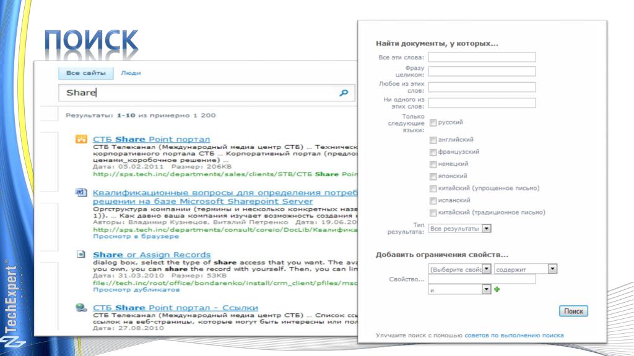Click Просмотр дубликатов link
This screenshot has height=356, width=634.
(136, 289)
